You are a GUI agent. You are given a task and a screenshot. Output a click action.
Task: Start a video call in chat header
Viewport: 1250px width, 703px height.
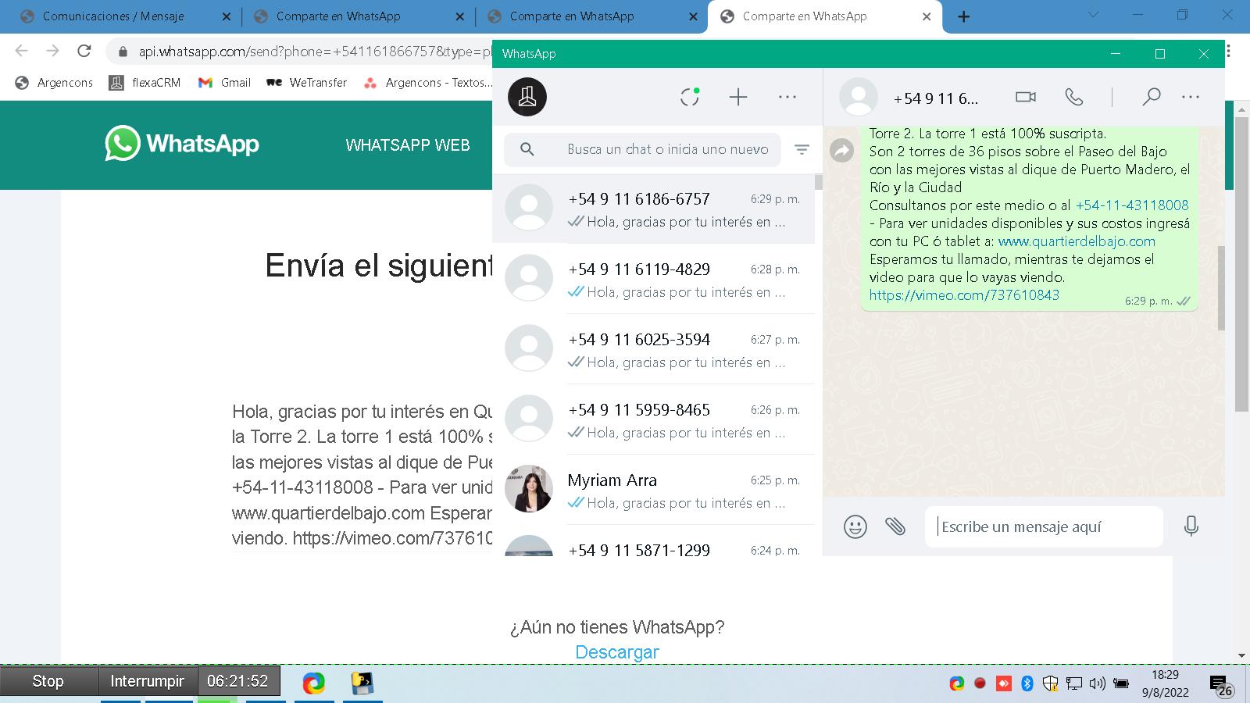[1025, 97]
